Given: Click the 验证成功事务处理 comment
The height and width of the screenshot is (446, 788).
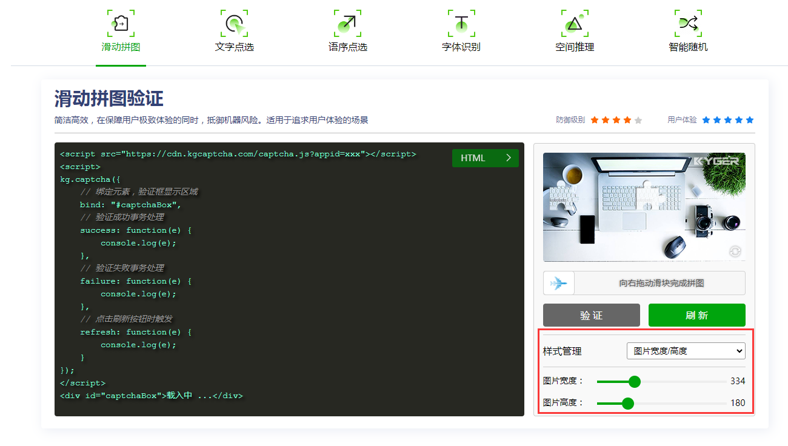Looking at the screenshot, I should coord(122,218).
